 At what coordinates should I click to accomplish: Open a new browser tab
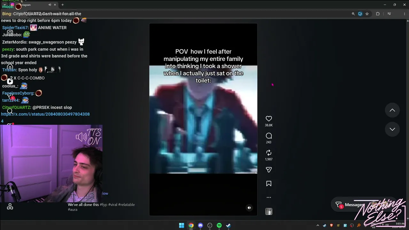[63, 5]
